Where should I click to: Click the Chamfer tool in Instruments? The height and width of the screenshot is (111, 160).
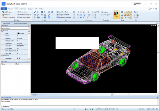tap(88, 17)
